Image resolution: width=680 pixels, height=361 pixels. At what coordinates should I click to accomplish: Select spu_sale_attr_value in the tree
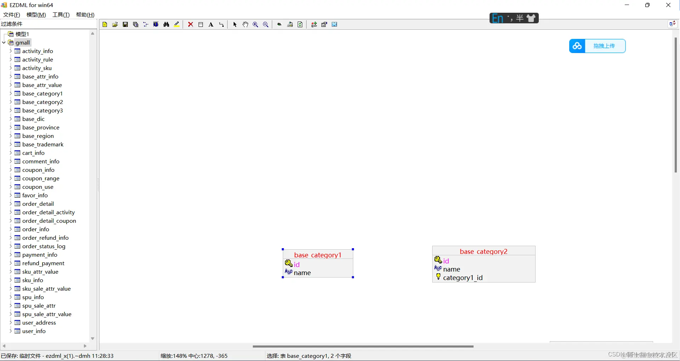pyautogui.click(x=47, y=314)
